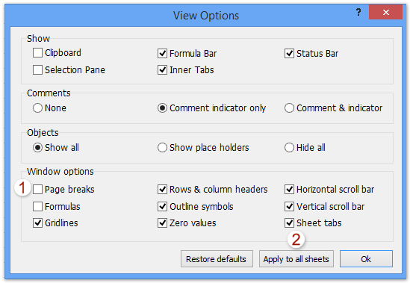Select the None comments radio button
This screenshot has width=410, height=283.
(37, 108)
